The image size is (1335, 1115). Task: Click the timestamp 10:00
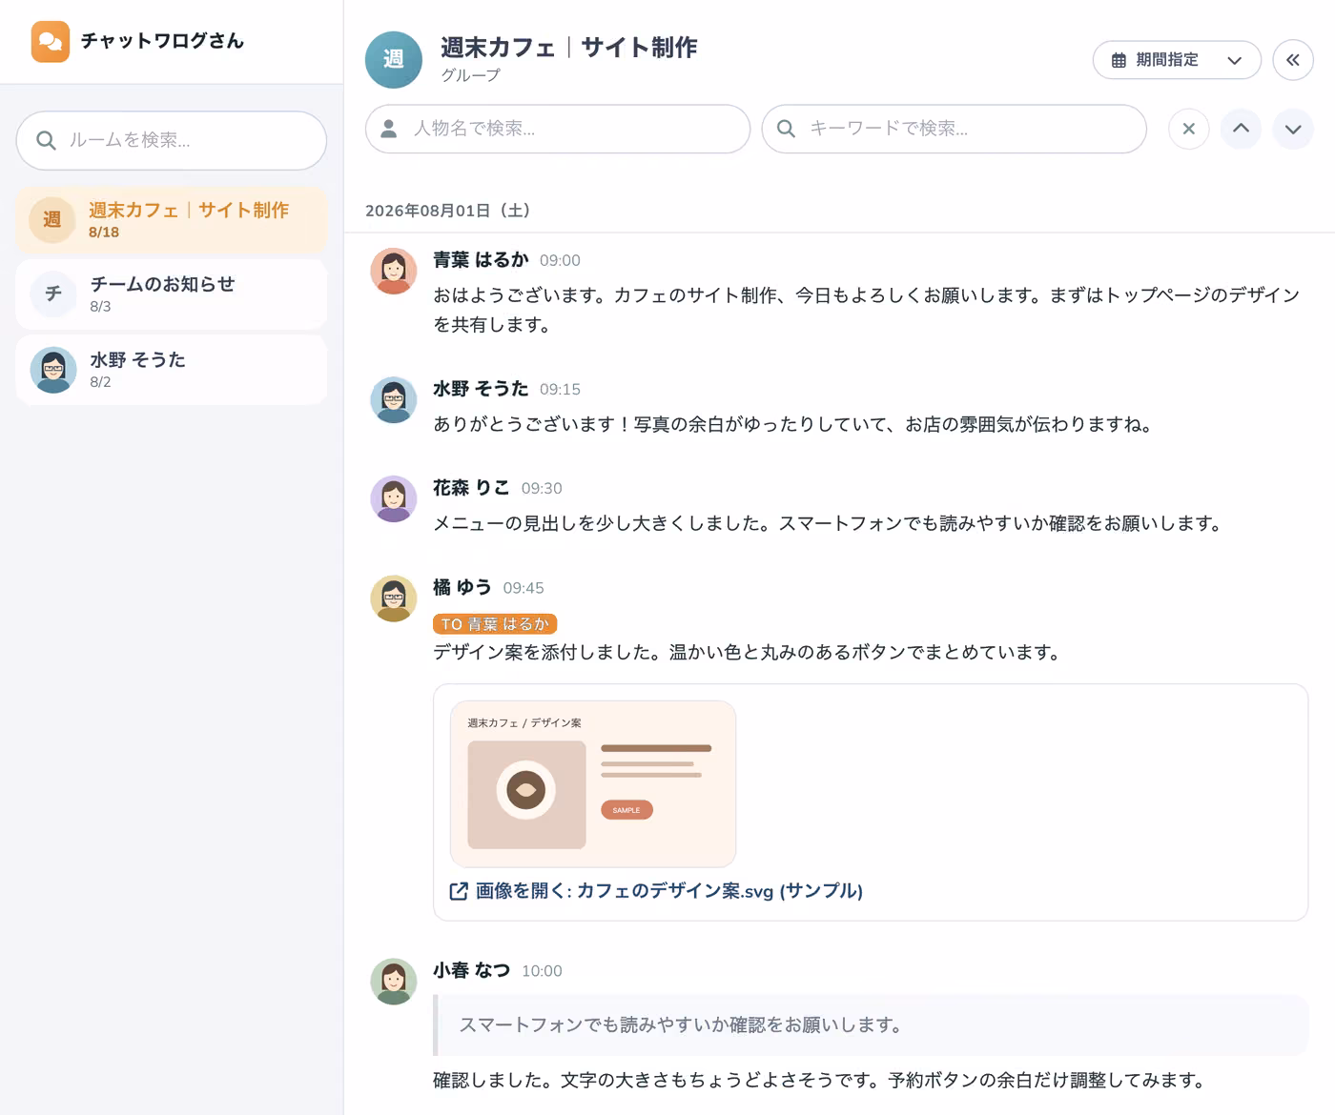pyautogui.click(x=542, y=971)
